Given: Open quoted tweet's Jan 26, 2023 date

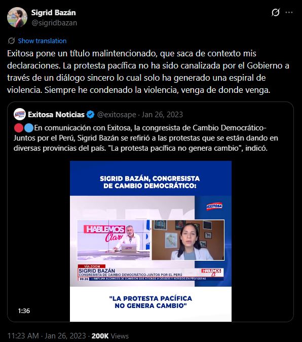Looking at the screenshot, I should coord(162,115).
